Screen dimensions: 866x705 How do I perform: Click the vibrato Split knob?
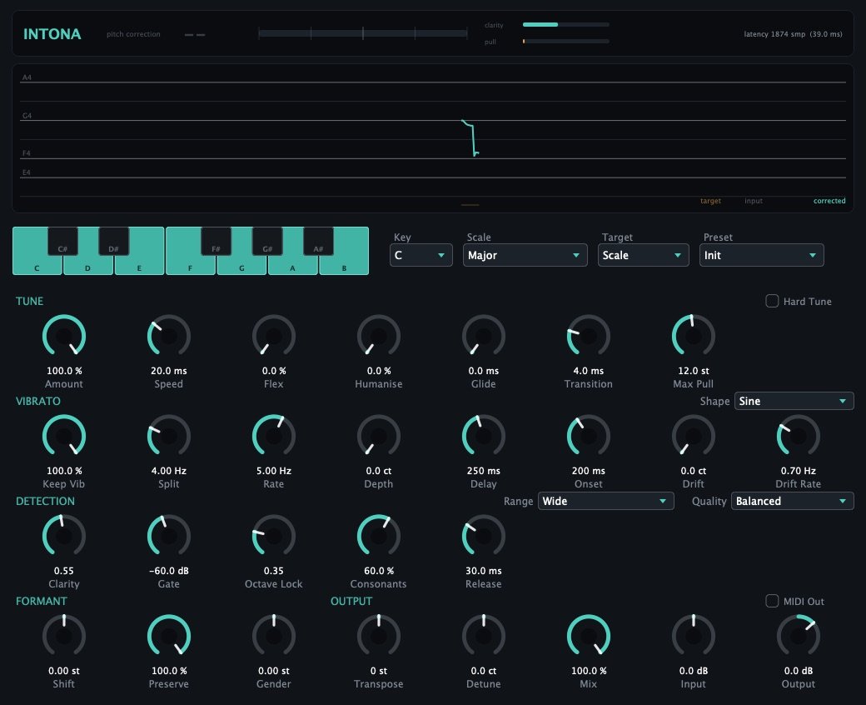click(168, 435)
